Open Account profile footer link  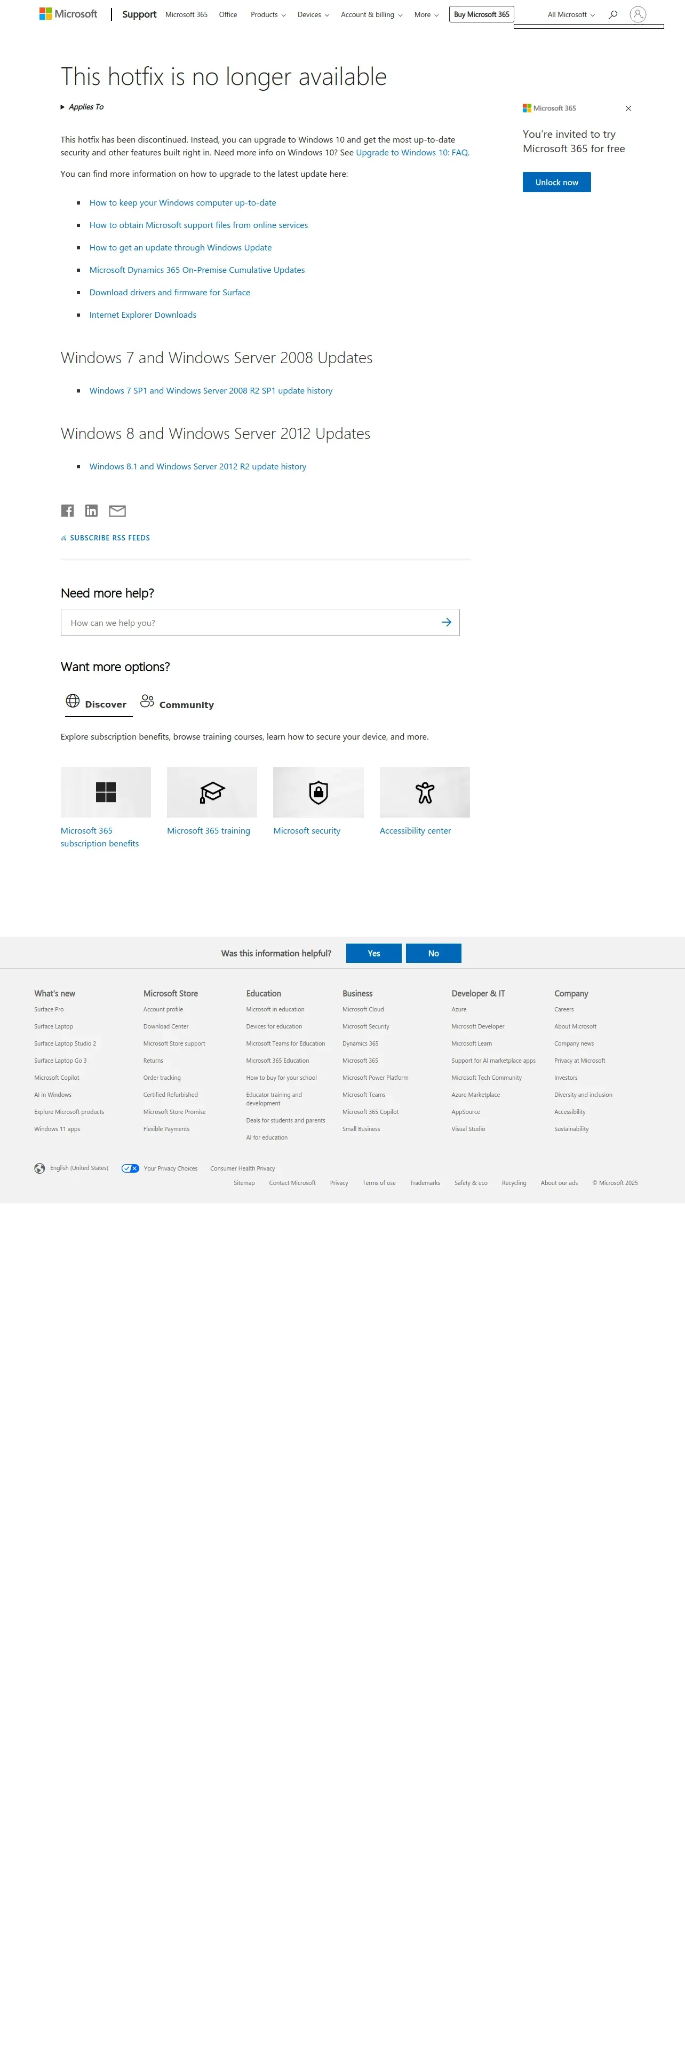tap(163, 1009)
